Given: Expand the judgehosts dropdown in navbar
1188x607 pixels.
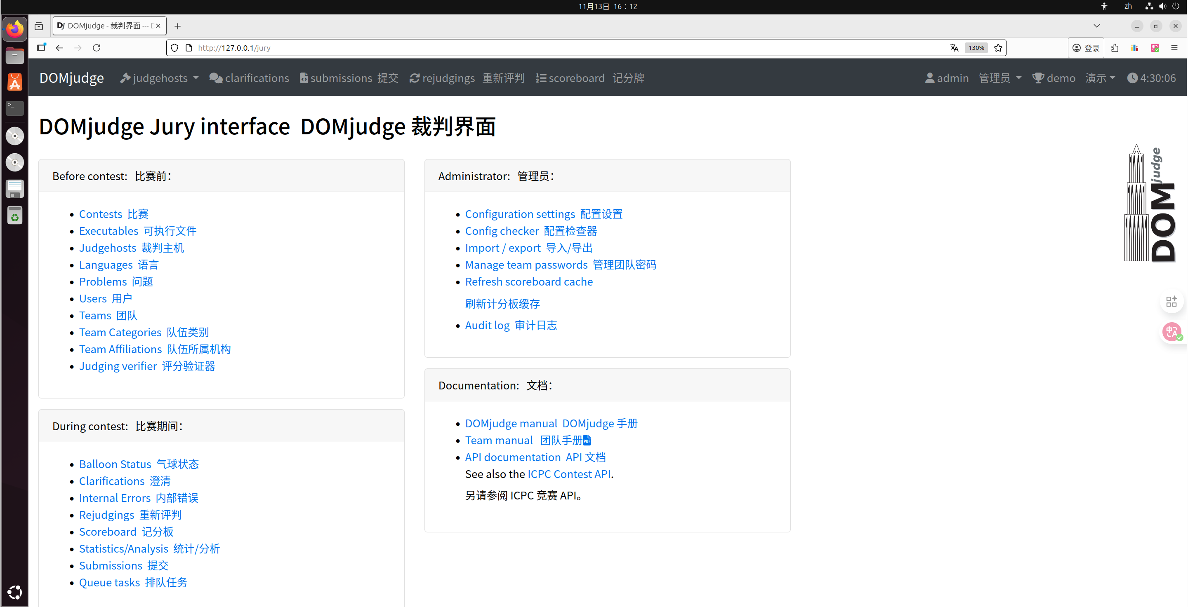Looking at the screenshot, I should [x=159, y=78].
